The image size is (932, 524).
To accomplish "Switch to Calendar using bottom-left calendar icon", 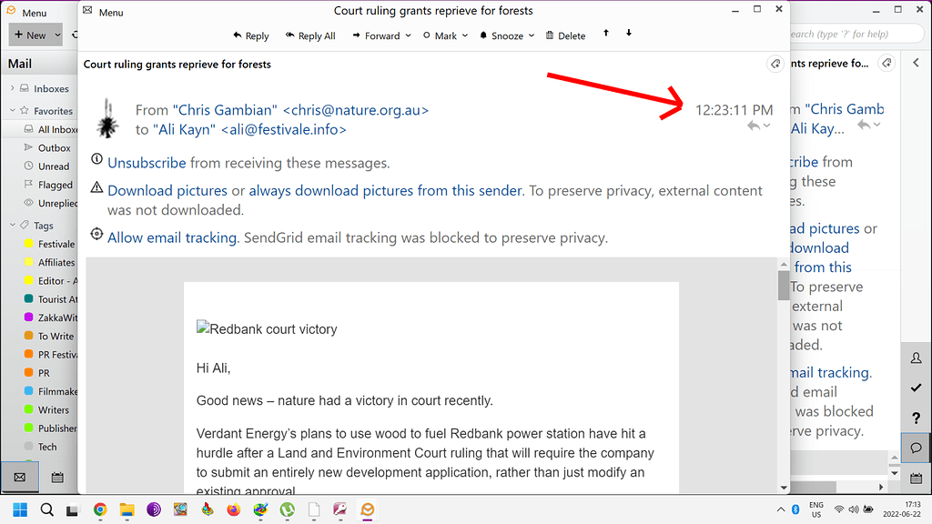I will tap(57, 476).
